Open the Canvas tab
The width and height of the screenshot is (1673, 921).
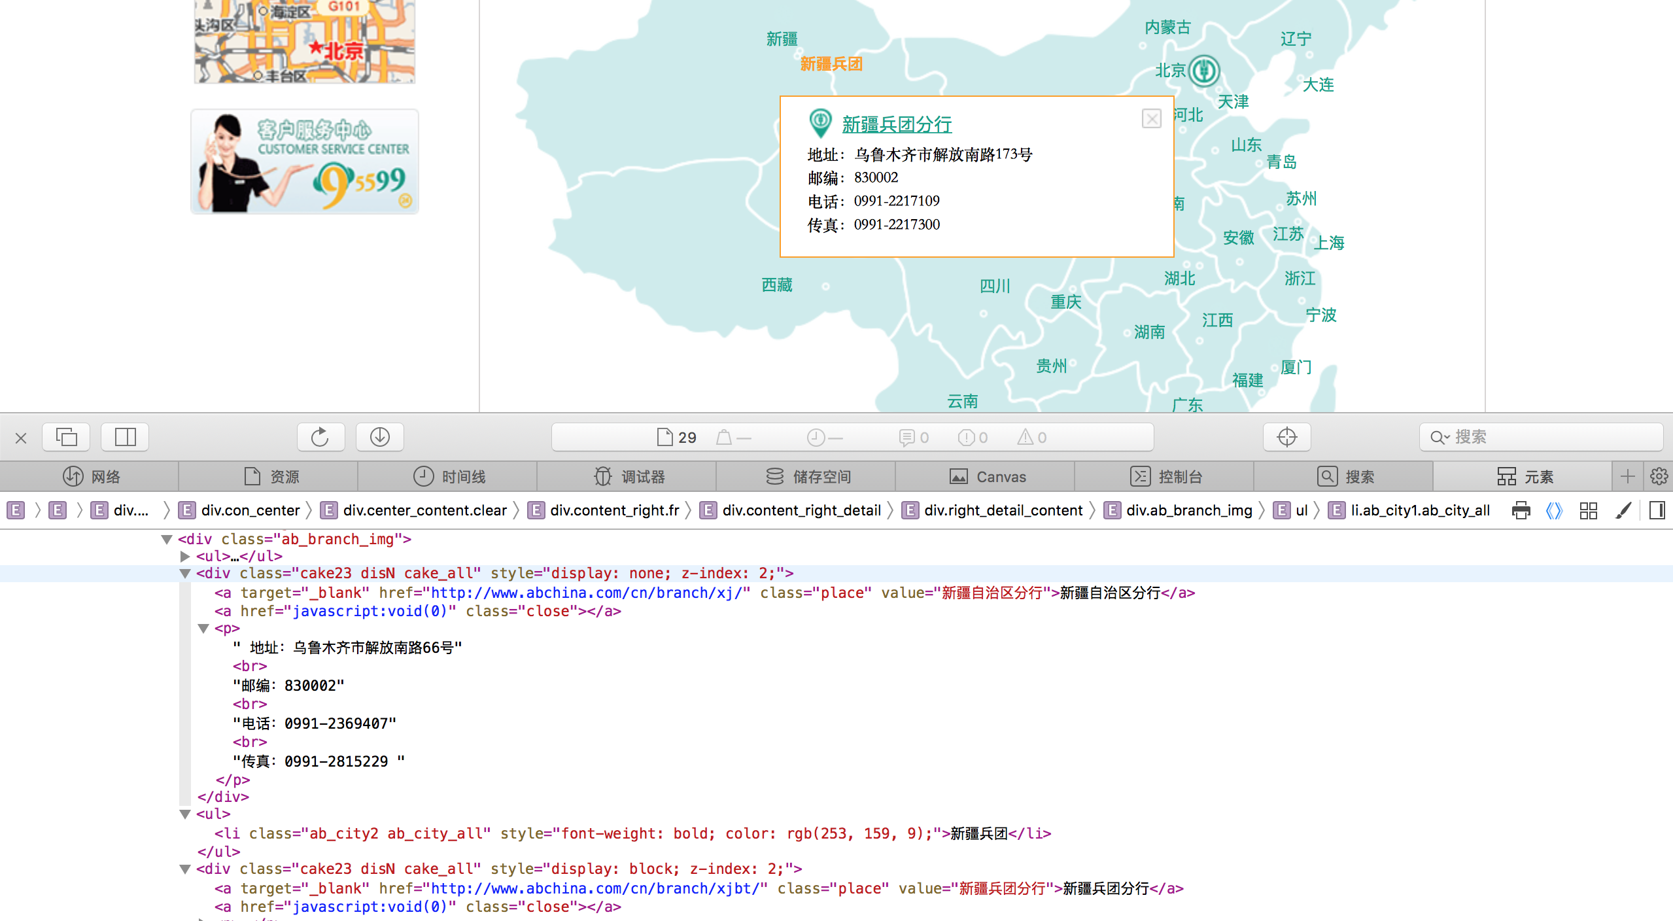click(x=986, y=477)
